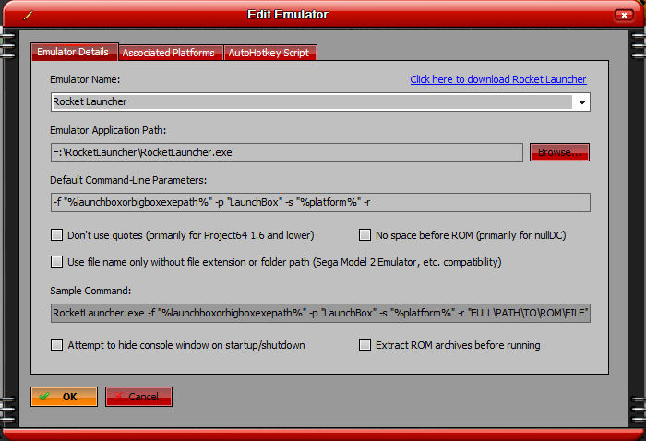The height and width of the screenshot is (441, 646).
Task: Click the pencil icon in title bar
Action: coord(28,16)
